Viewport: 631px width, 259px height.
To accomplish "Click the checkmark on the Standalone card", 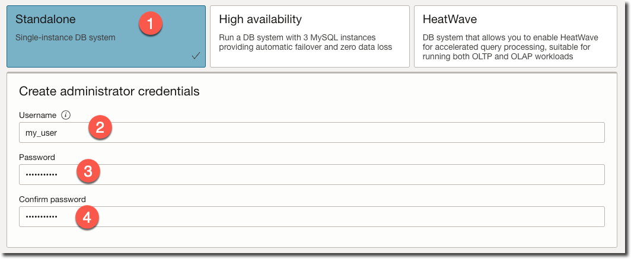I will point(196,56).
